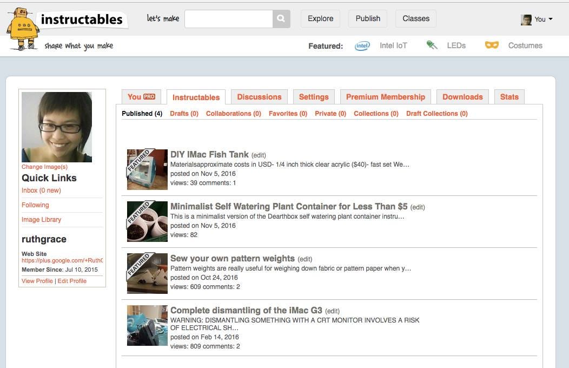Open the Following link
The height and width of the screenshot is (368, 569).
click(35, 205)
